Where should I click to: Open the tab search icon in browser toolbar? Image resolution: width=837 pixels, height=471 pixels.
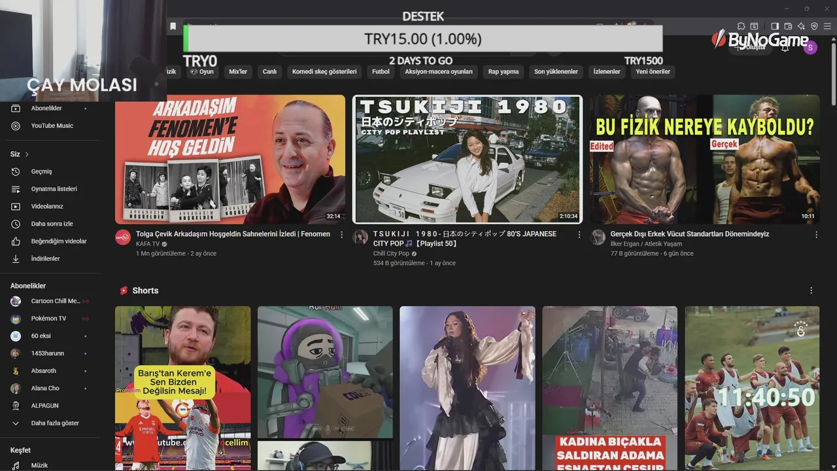coord(754,26)
